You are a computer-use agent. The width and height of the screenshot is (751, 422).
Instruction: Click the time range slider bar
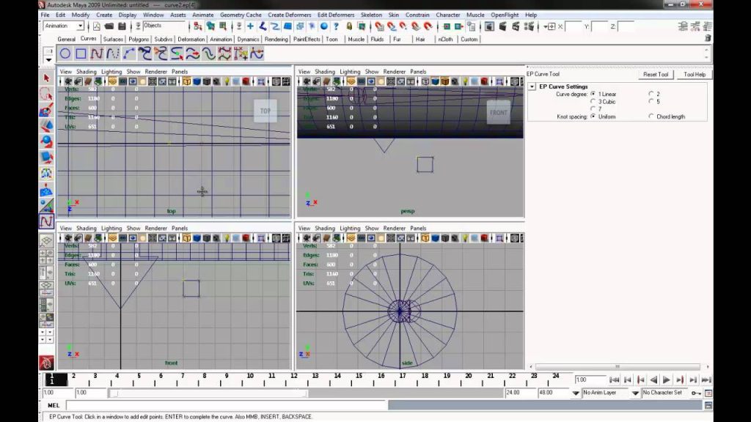(208, 393)
